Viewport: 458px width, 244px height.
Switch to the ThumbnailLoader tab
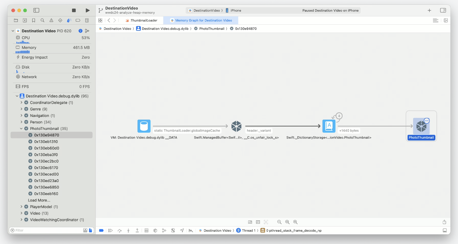141,20
